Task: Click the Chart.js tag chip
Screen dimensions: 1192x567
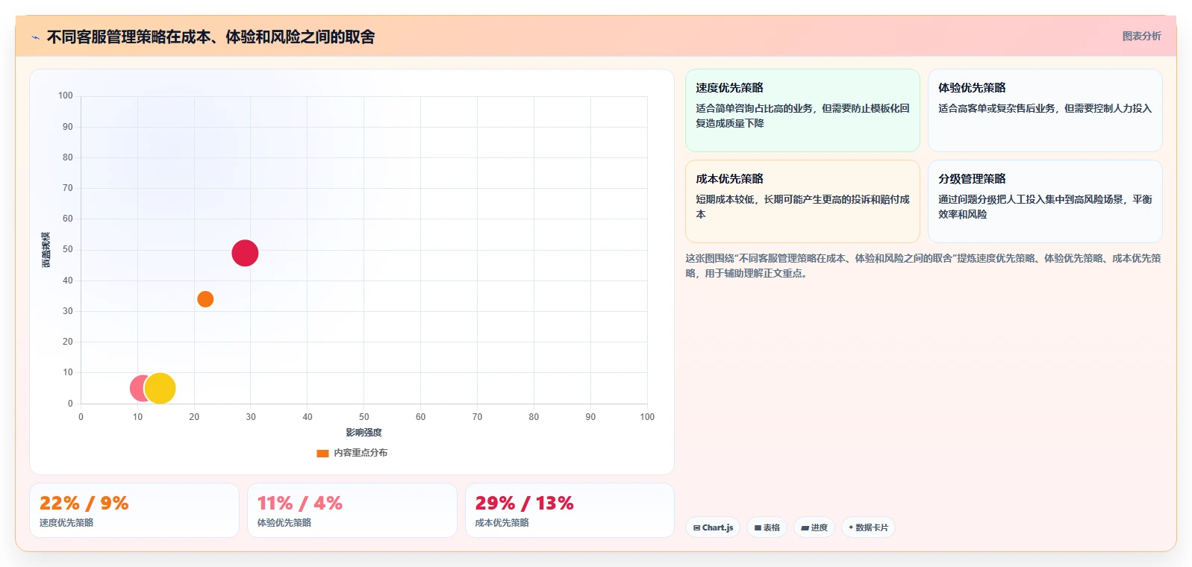Action: (x=713, y=527)
